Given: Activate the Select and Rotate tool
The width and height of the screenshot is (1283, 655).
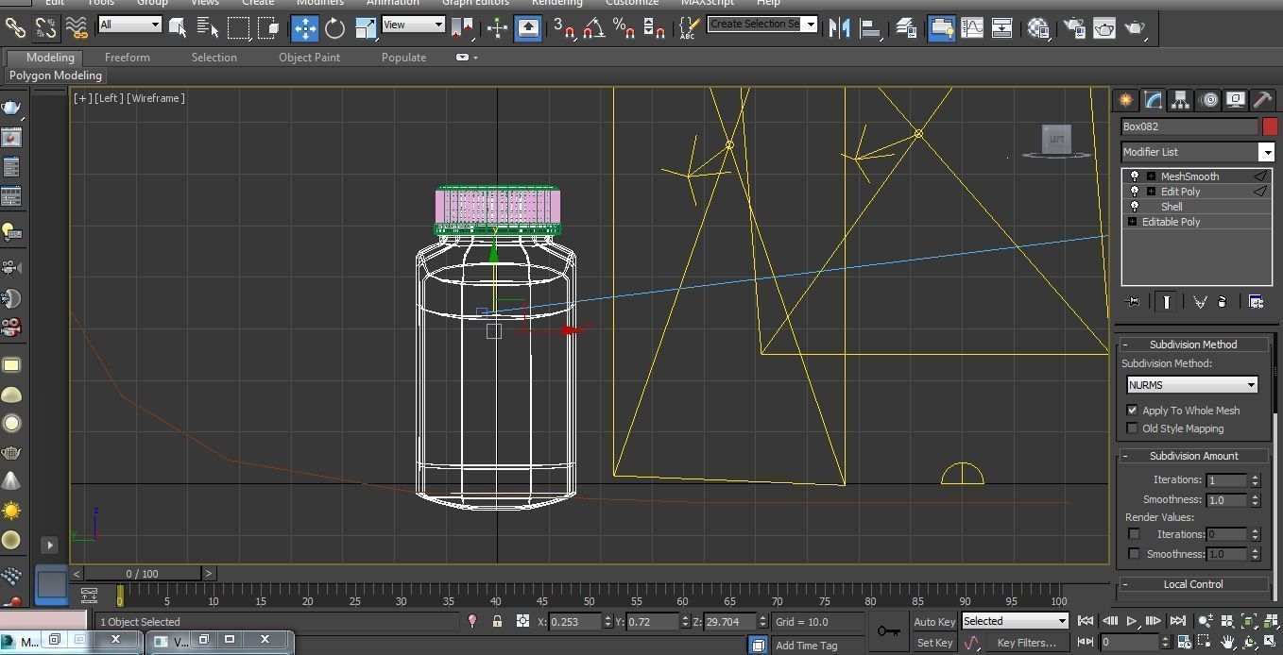Looking at the screenshot, I should pos(334,28).
